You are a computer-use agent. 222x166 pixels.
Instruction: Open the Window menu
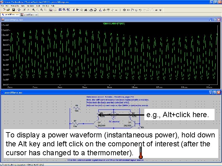click(x=46, y=6)
